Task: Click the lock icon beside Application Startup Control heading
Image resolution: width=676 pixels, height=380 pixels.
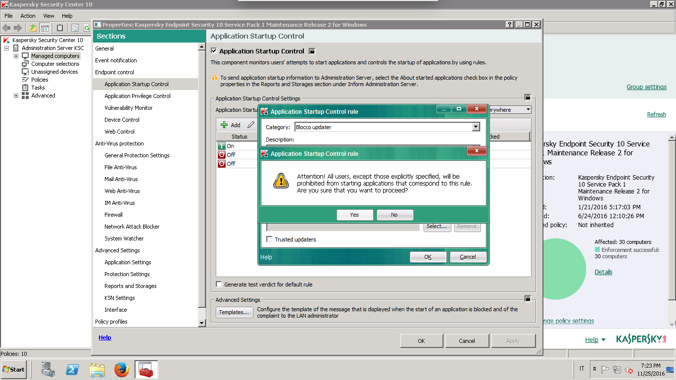Action: [312, 51]
